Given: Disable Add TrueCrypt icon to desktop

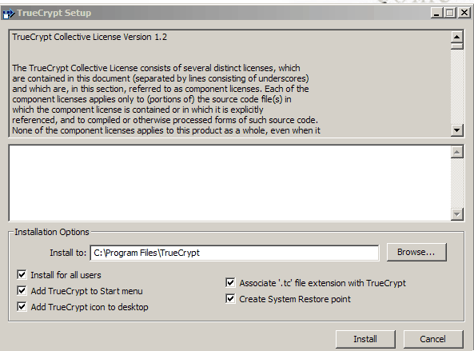Looking at the screenshot, I should click(x=22, y=306).
